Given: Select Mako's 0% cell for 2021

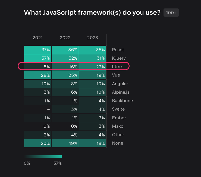Looking at the screenshot, I should [38, 126].
